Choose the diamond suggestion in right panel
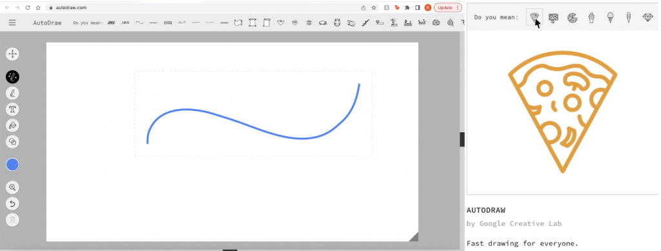This screenshot has width=661, height=251. (x=647, y=17)
